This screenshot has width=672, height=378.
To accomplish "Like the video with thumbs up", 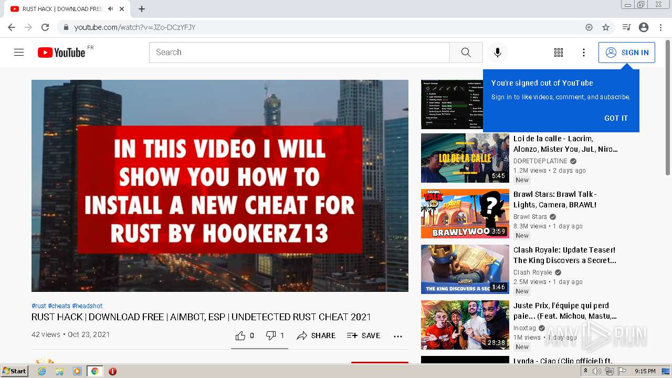I will coord(245,335).
